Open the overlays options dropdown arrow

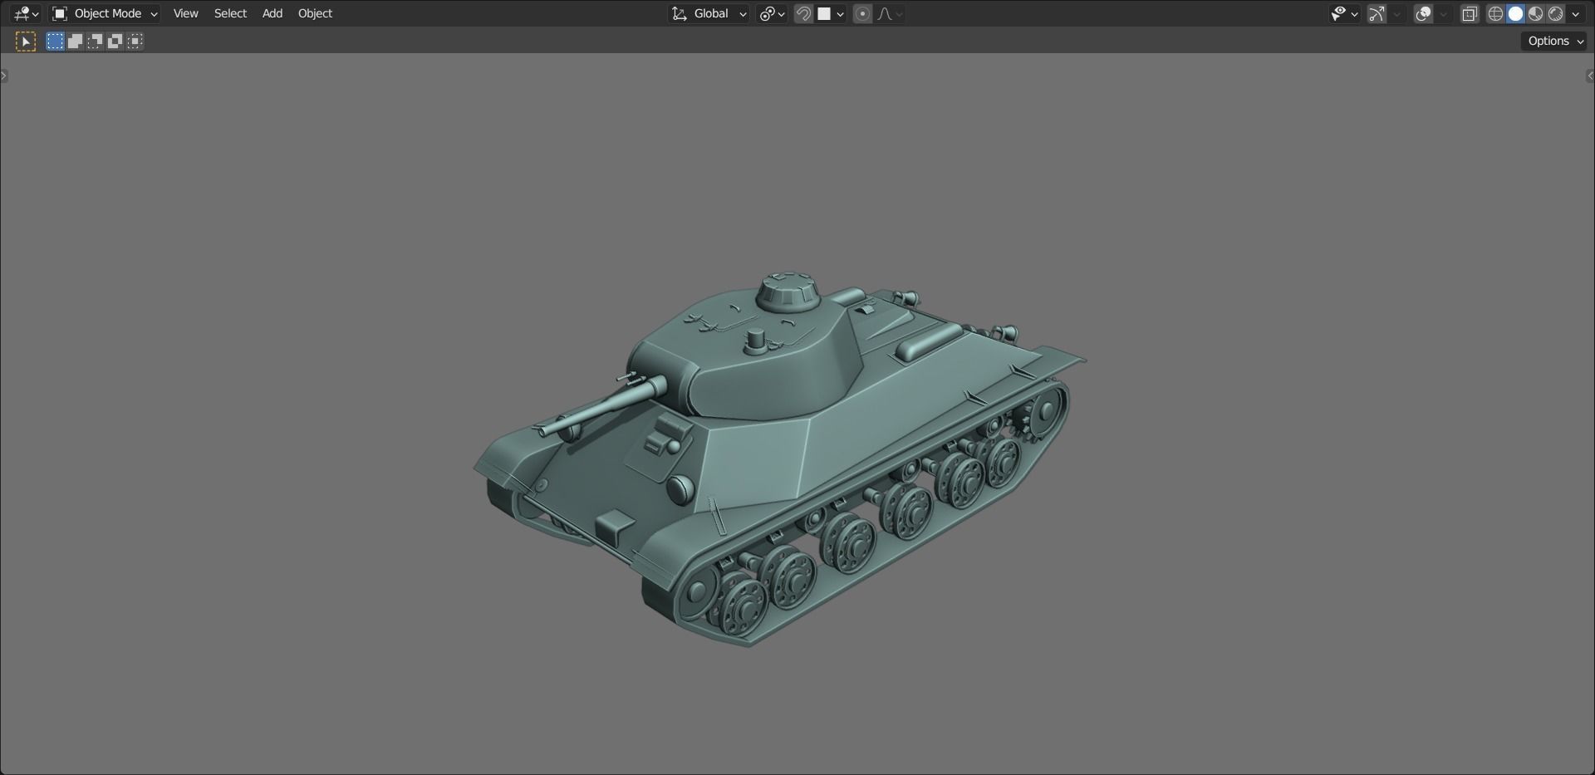(1444, 13)
